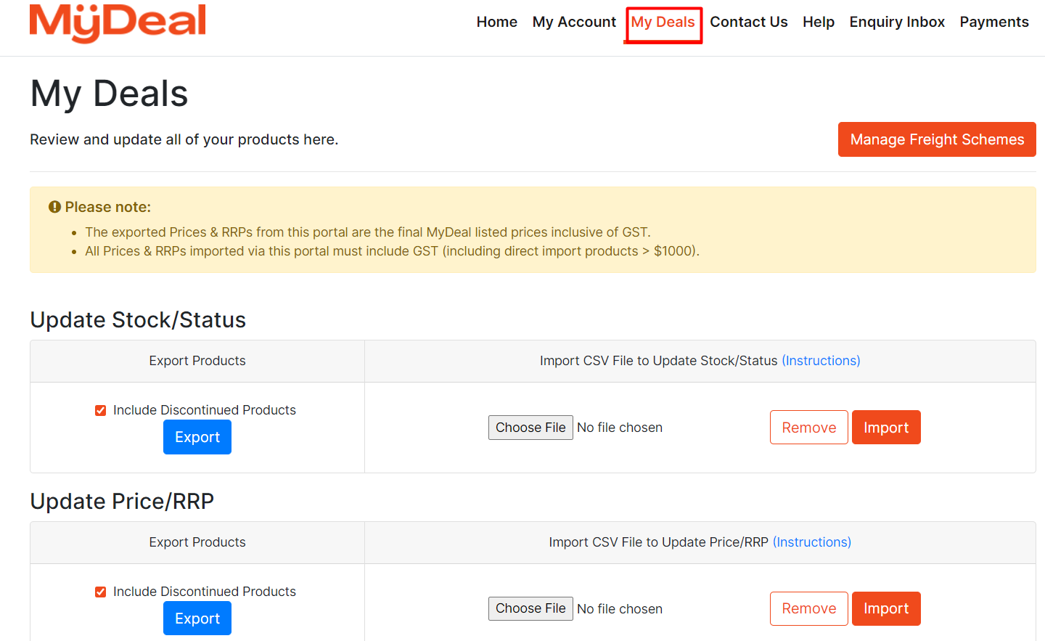Click the 'Update Price/RRP' section heading
This screenshot has width=1045, height=641.
122,502
